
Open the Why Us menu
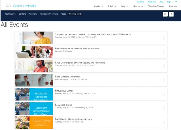(125, 6)
